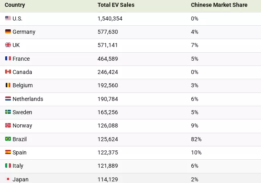Sort by Total EV Sales header
This screenshot has height=183, width=261.
(x=116, y=5)
